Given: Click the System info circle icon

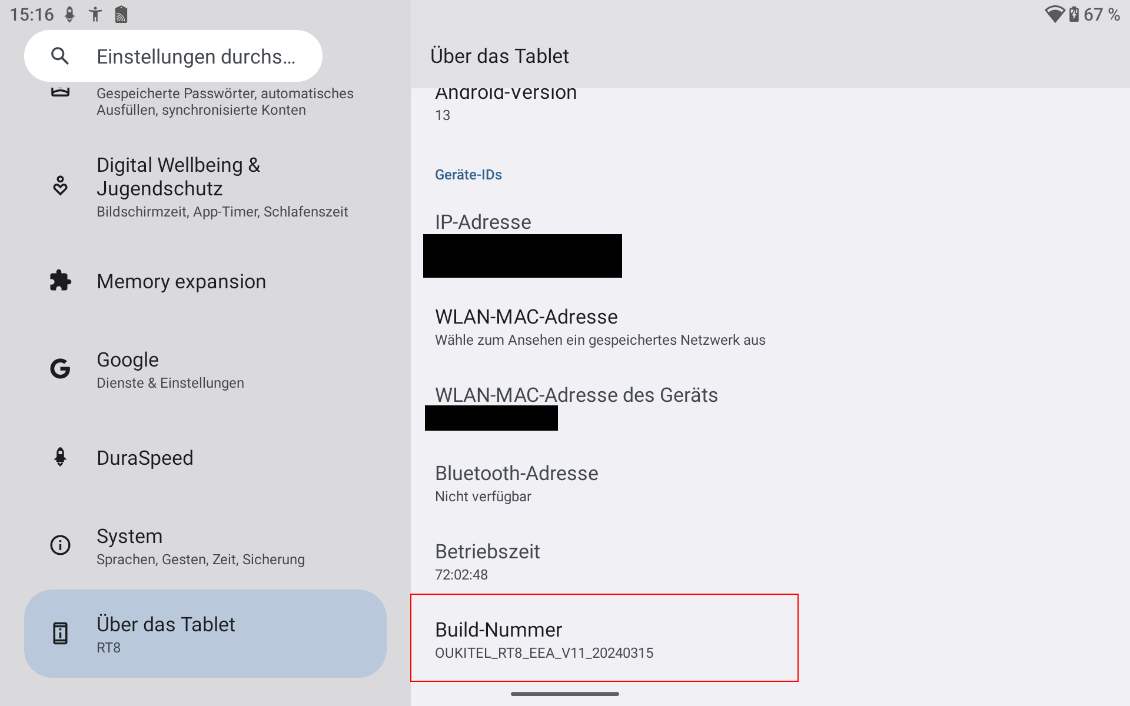Looking at the screenshot, I should point(60,545).
